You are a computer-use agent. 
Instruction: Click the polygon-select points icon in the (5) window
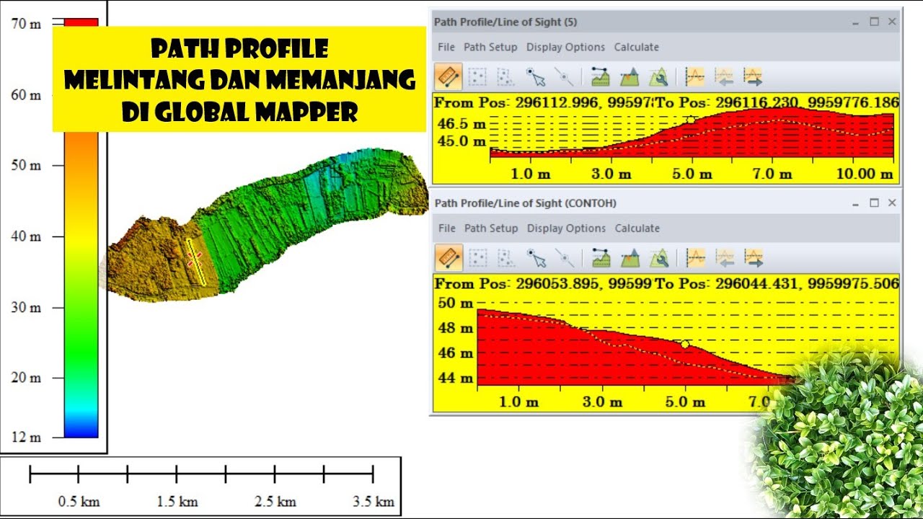pos(506,77)
